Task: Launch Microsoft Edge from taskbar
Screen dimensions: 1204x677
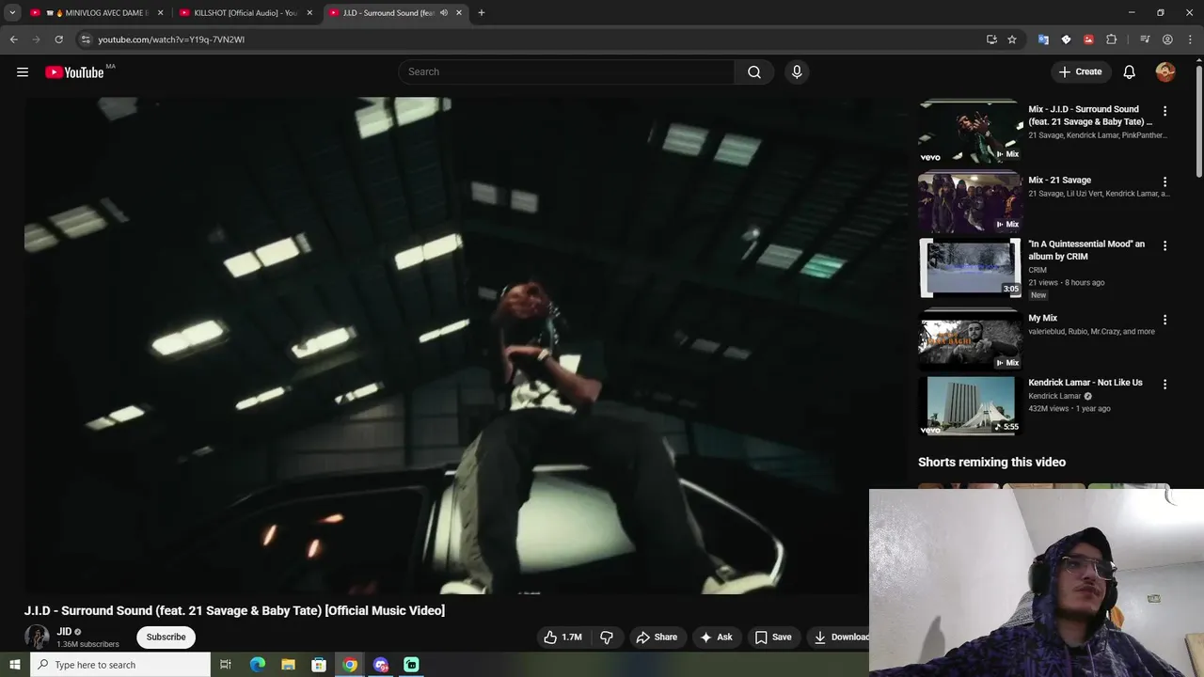Action: [x=257, y=665]
